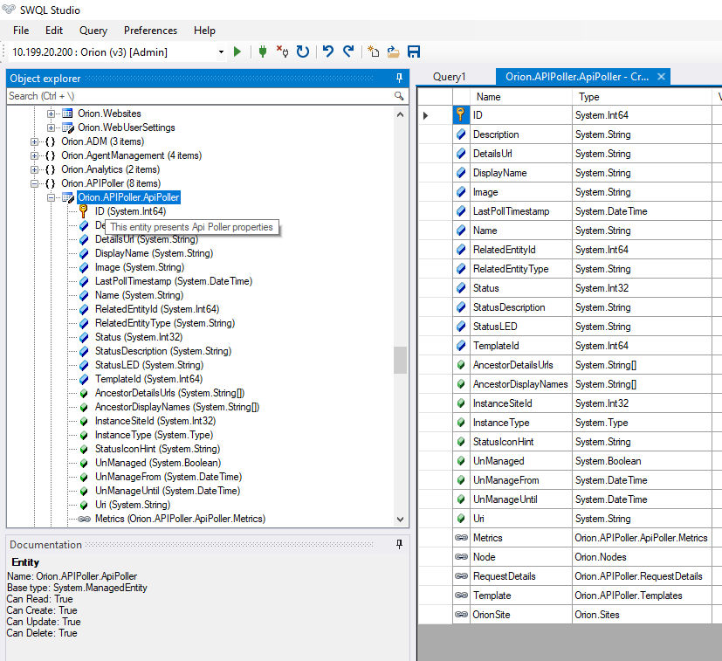Click the namespace braces icon of Orion.ADM

[x=50, y=141]
